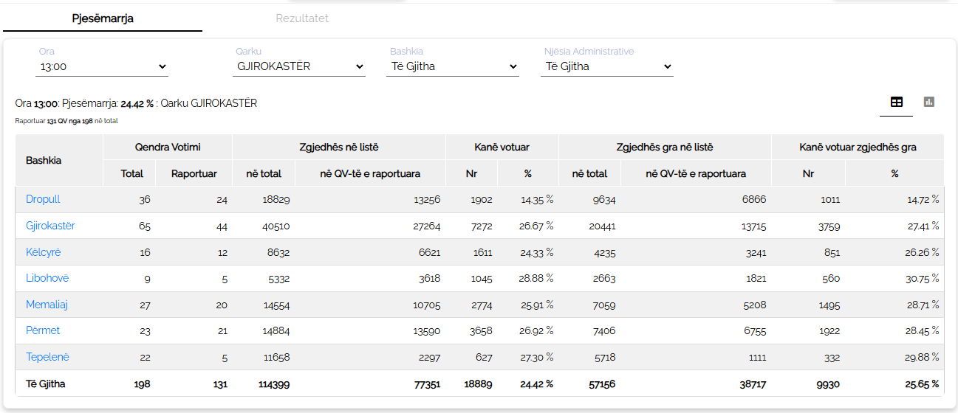Click Tepelenë women turnout 29.88 %

pyautogui.click(x=921, y=358)
